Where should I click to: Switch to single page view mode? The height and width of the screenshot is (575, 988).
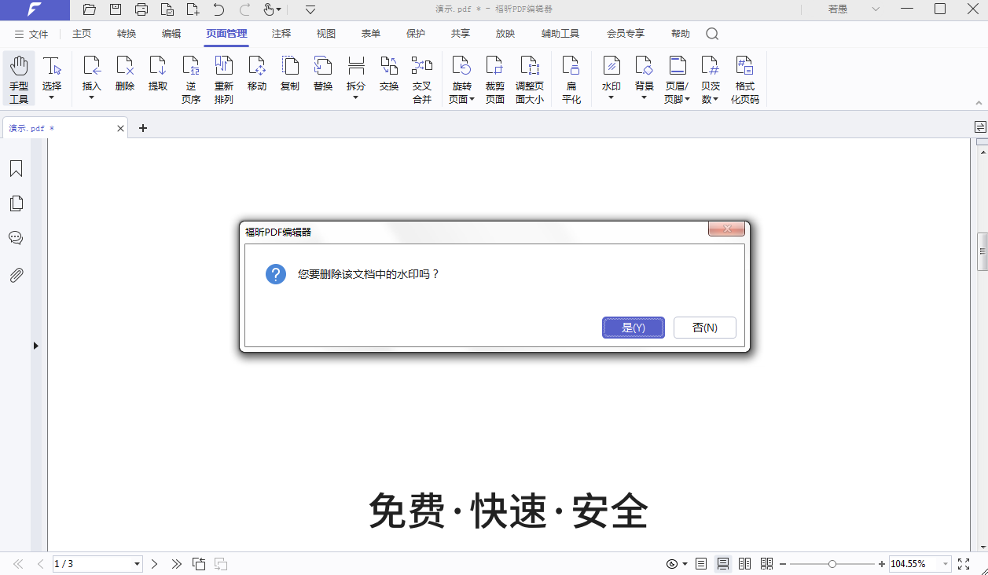(x=701, y=564)
